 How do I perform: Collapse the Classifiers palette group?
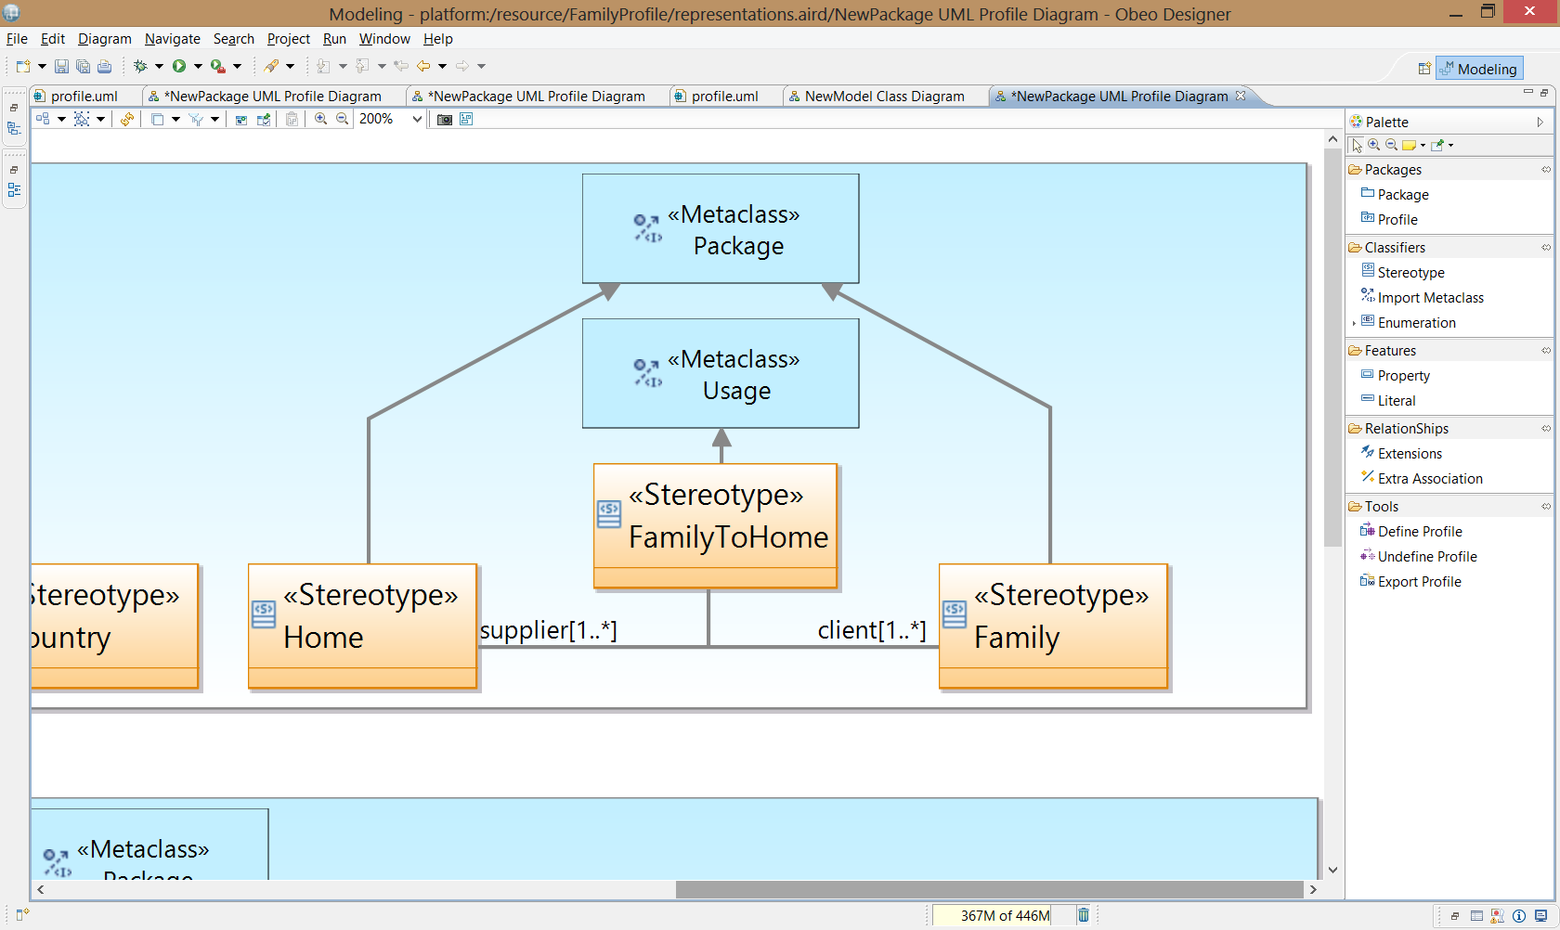coord(1545,247)
